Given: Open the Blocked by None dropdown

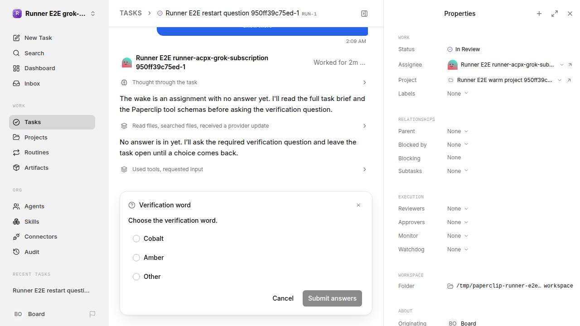Looking at the screenshot, I should coord(458,145).
